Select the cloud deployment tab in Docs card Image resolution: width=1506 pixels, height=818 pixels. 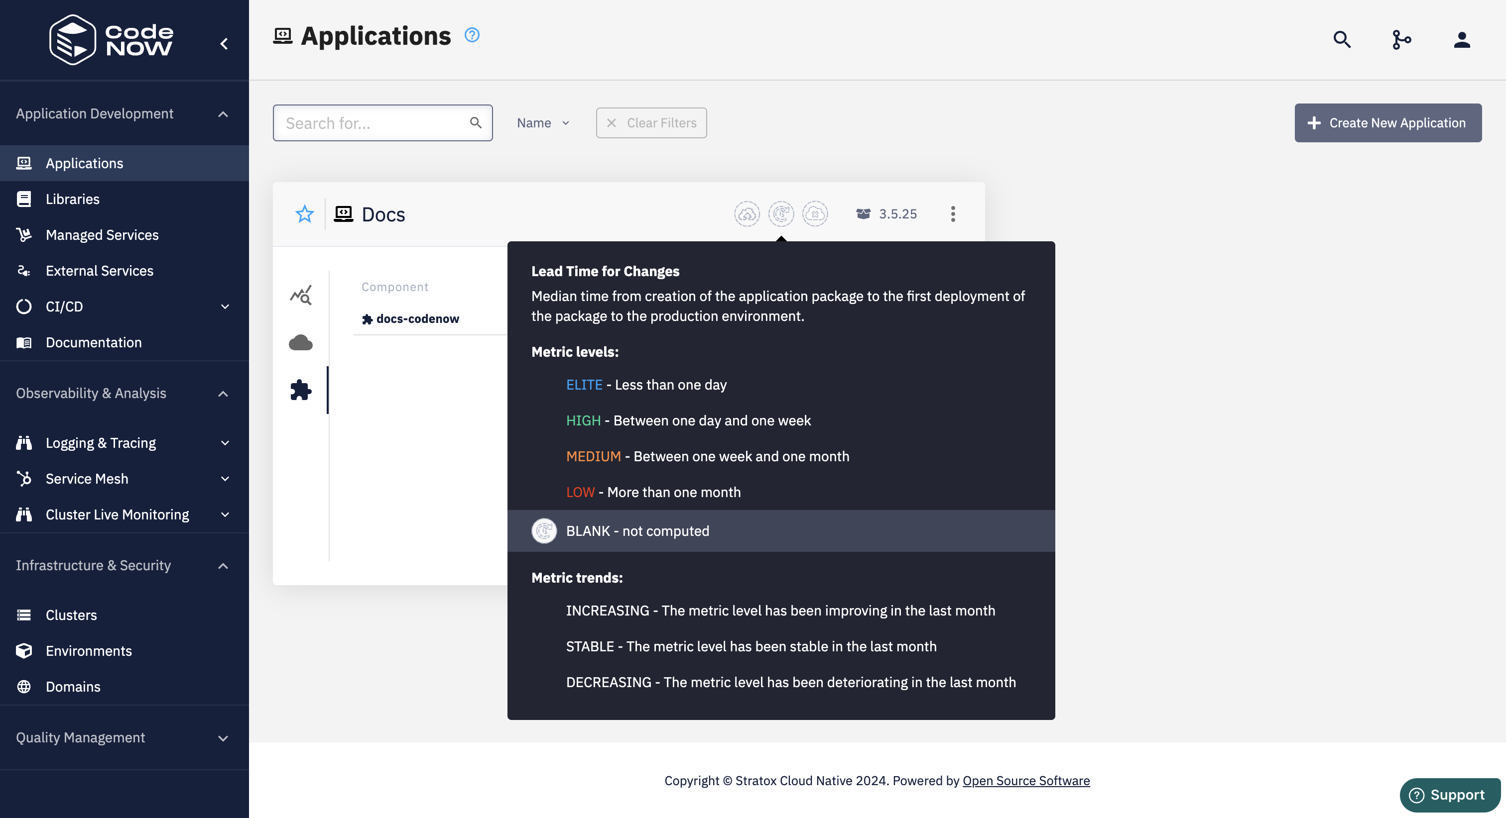[x=300, y=342]
